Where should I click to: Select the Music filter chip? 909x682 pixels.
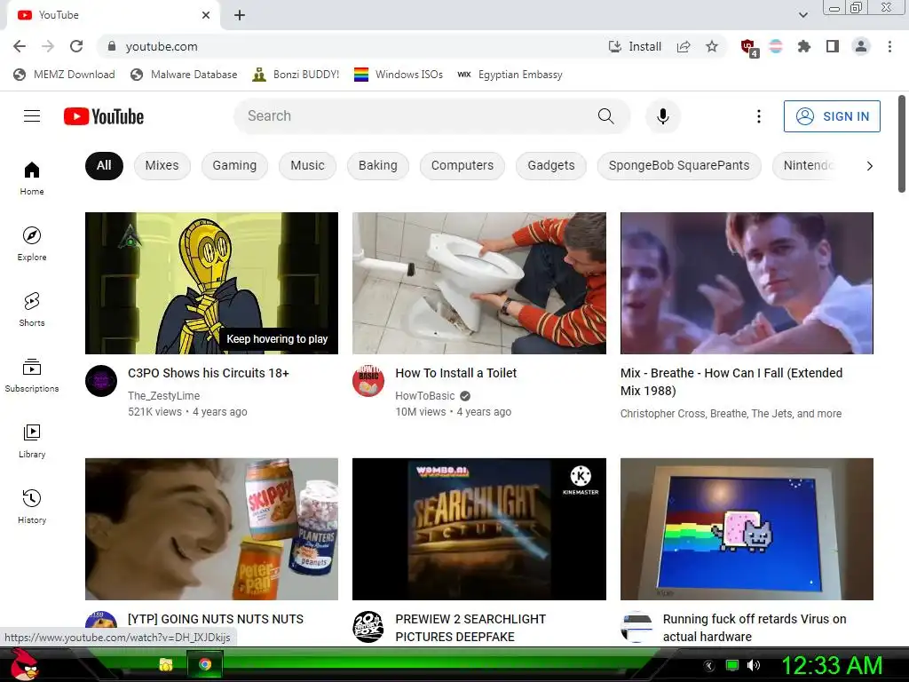[307, 165]
